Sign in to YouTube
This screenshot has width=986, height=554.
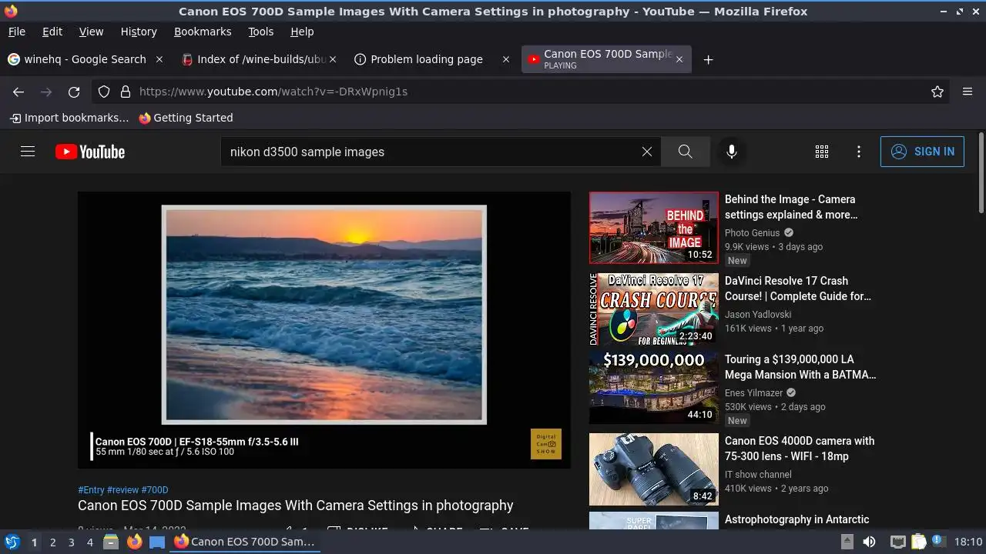click(x=922, y=152)
